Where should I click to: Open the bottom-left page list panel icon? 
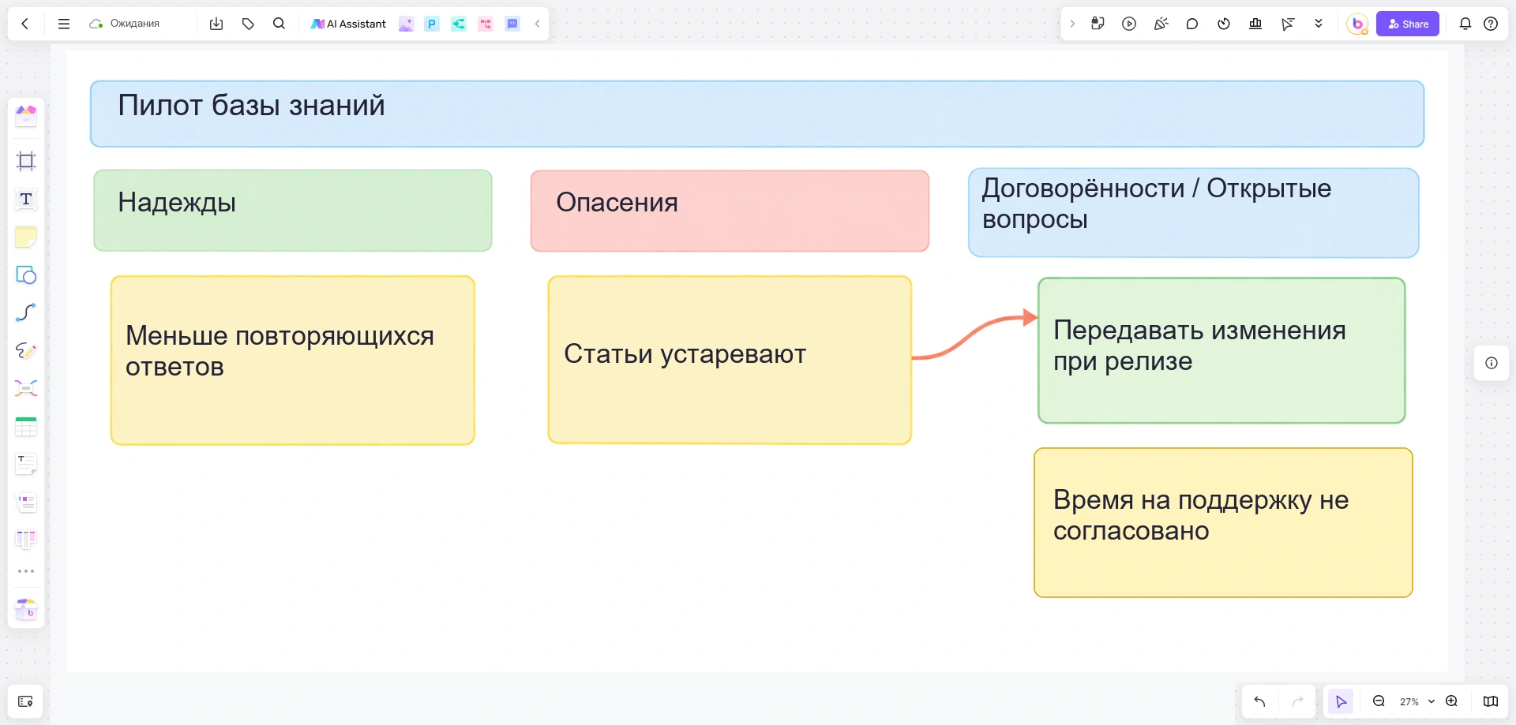25,701
